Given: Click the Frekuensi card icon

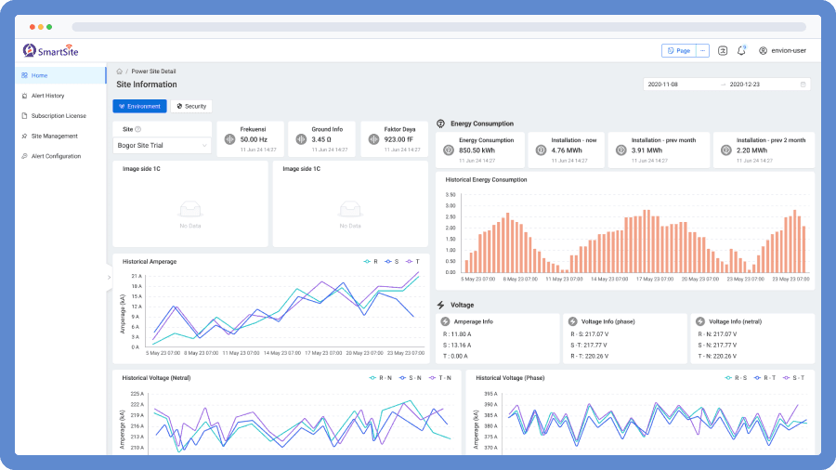Looking at the screenshot, I should coord(229,139).
